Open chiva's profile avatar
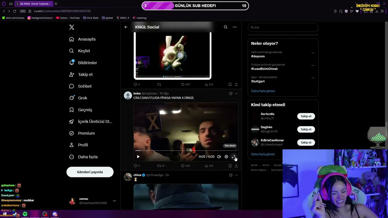The width and height of the screenshot is (388, 218). [128, 177]
